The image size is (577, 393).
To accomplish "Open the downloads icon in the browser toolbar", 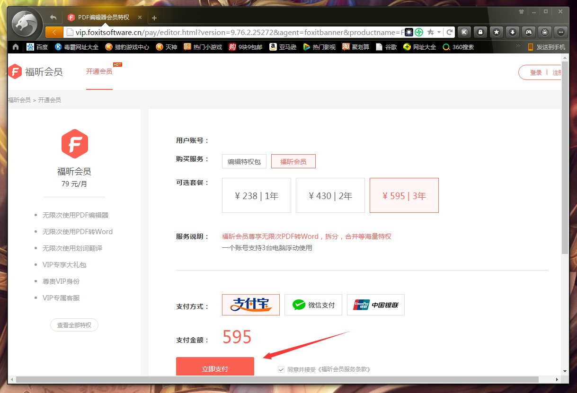I will [512, 32].
